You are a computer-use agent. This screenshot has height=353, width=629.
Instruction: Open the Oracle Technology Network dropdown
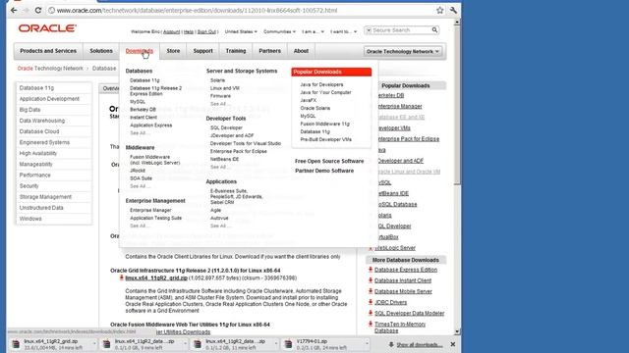(x=403, y=51)
